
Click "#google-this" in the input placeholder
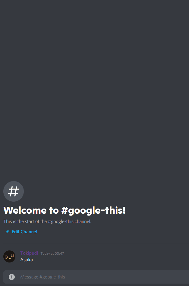point(52,277)
